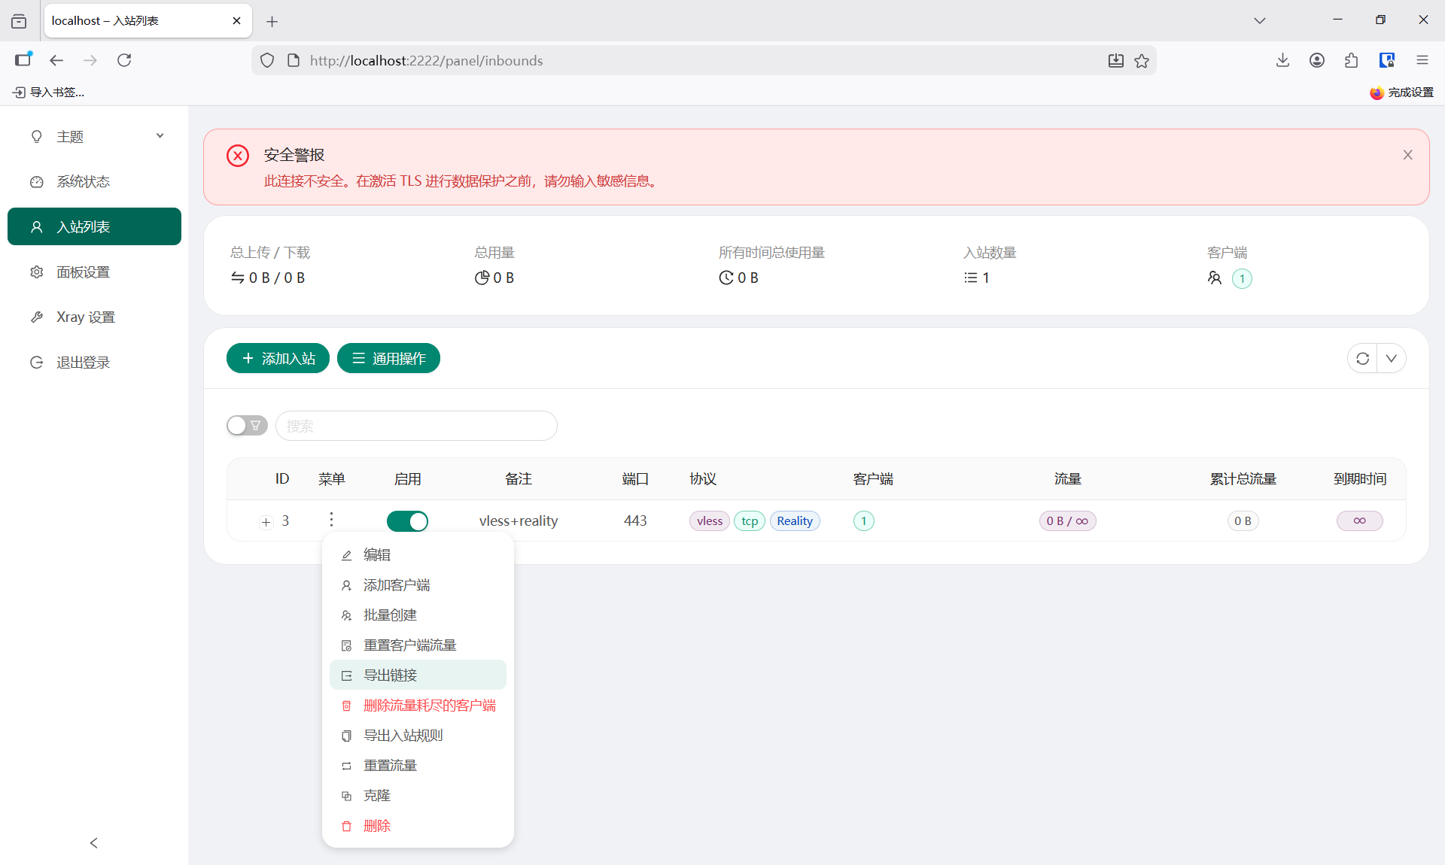Click the refresh icon beside the table dropdown

pyautogui.click(x=1362, y=359)
